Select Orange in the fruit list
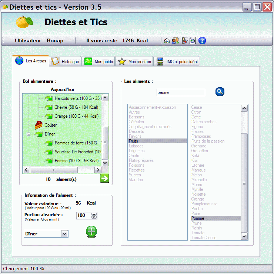This screenshot has width=274, height=274. (198, 199)
